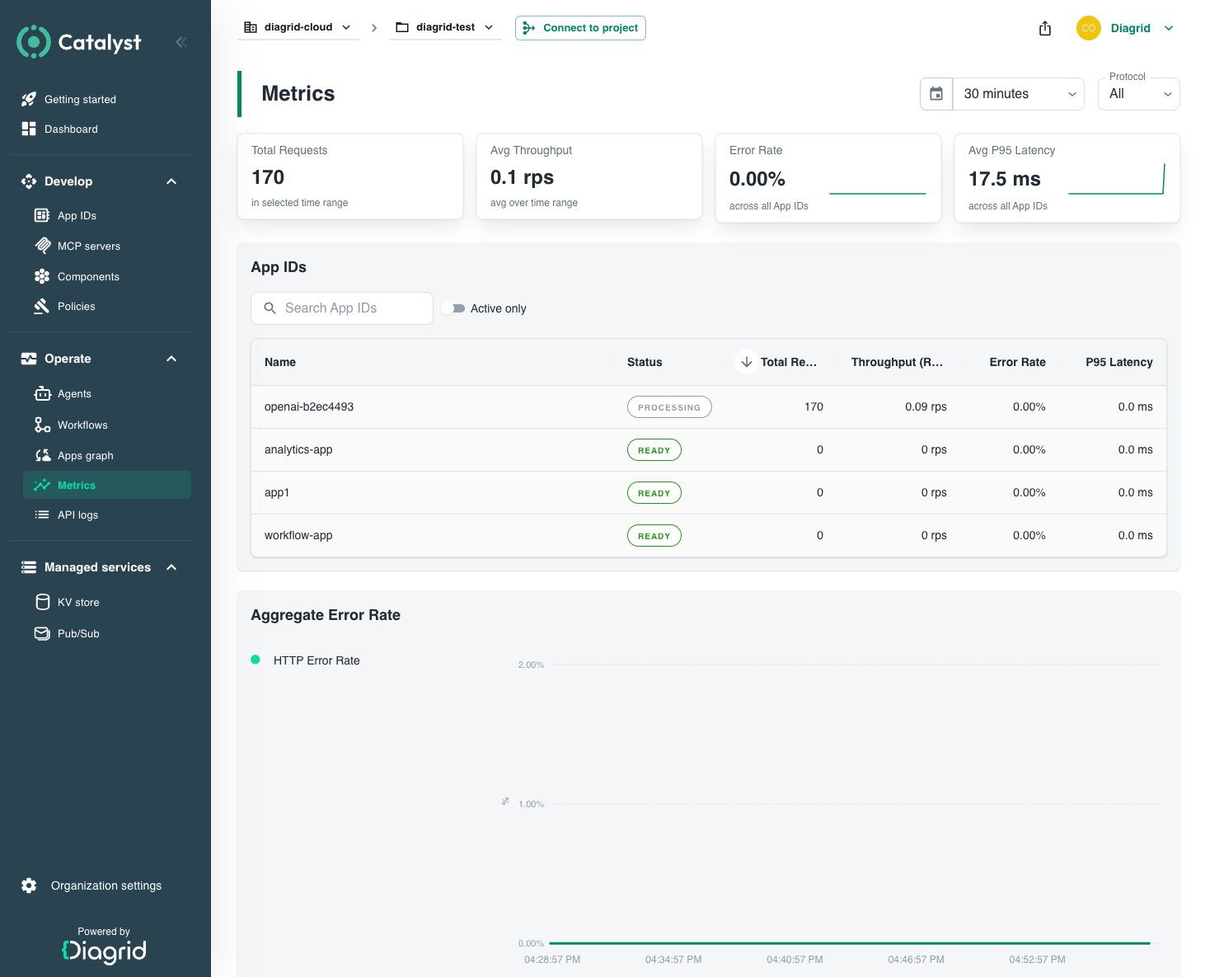Sort by the Status column header

pyautogui.click(x=645, y=362)
